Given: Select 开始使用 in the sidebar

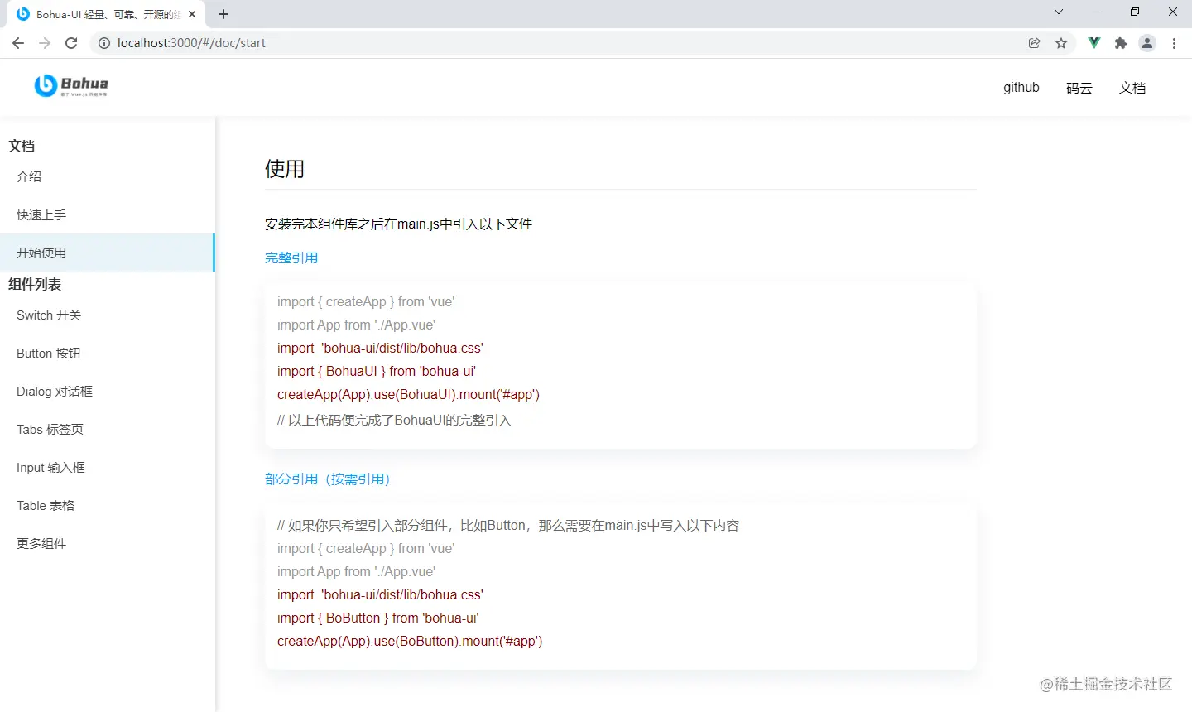Looking at the screenshot, I should (108, 253).
